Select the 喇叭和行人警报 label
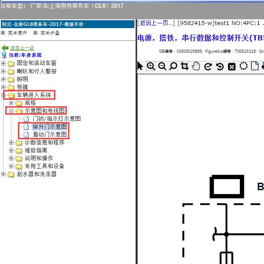The width and height of the screenshot is (264, 264). (x=36, y=71)
